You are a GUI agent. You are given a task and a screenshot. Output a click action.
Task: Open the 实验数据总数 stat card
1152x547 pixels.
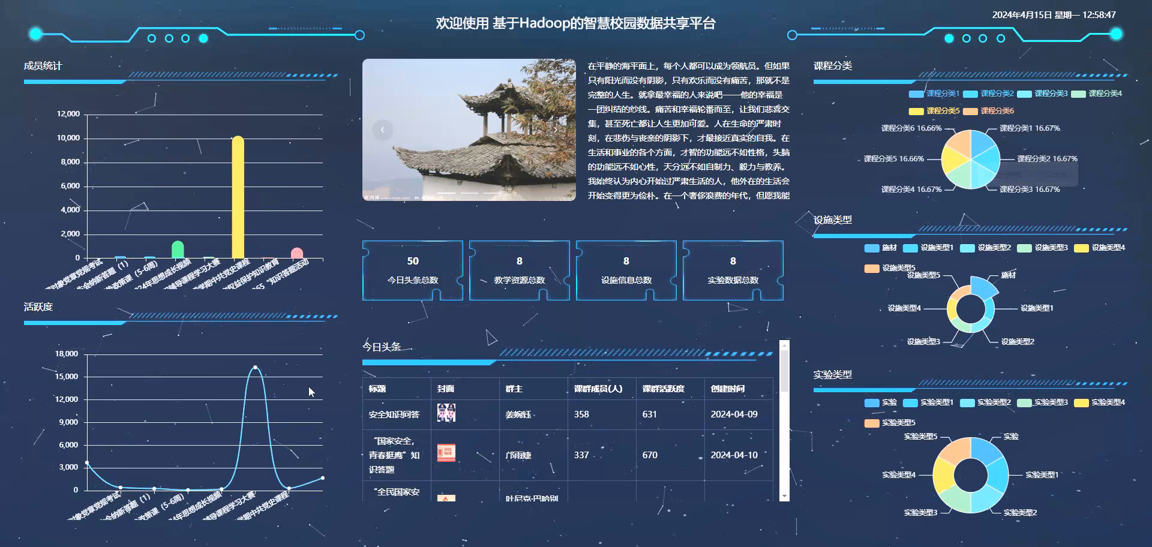tap(733, 271)
